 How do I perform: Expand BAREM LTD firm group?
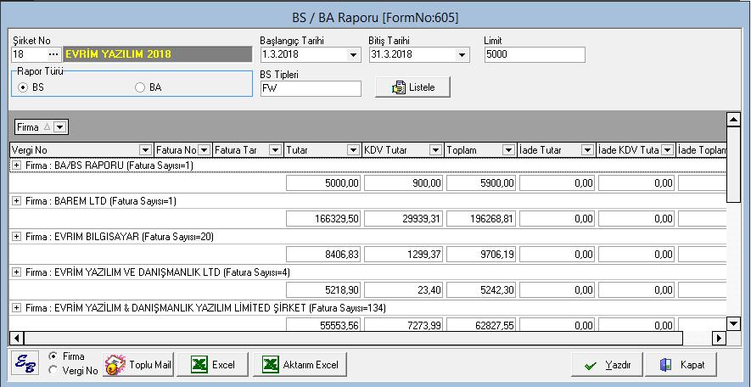pos(17,201)
